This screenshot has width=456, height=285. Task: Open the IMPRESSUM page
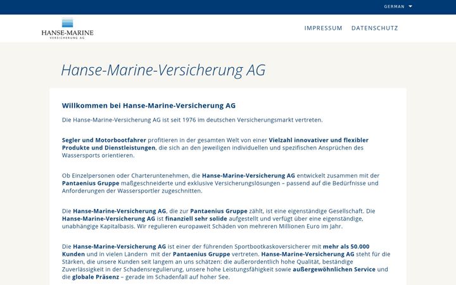(323, 28)
